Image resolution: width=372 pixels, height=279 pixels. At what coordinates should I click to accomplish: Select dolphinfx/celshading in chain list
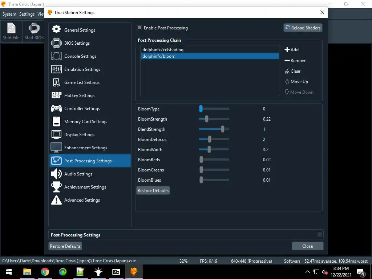[x=210, y=49]
